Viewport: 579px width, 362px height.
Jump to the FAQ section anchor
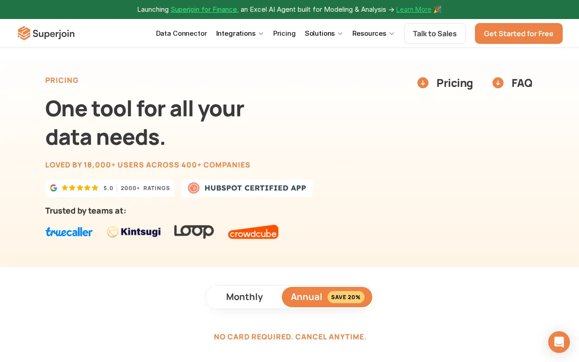point(522,83)
